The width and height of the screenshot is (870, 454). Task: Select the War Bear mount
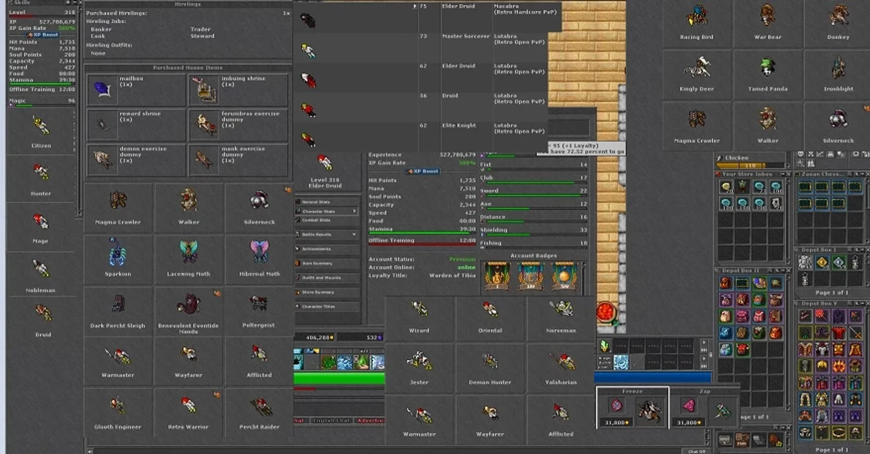tap(767, 23)
